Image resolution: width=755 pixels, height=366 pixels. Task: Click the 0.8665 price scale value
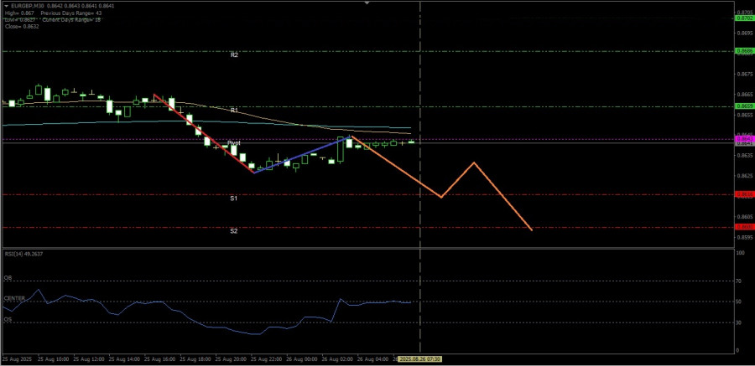(x=744, y=95)
